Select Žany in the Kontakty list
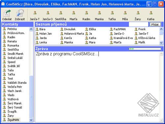The image size is (165, 124). pos(9,116)
